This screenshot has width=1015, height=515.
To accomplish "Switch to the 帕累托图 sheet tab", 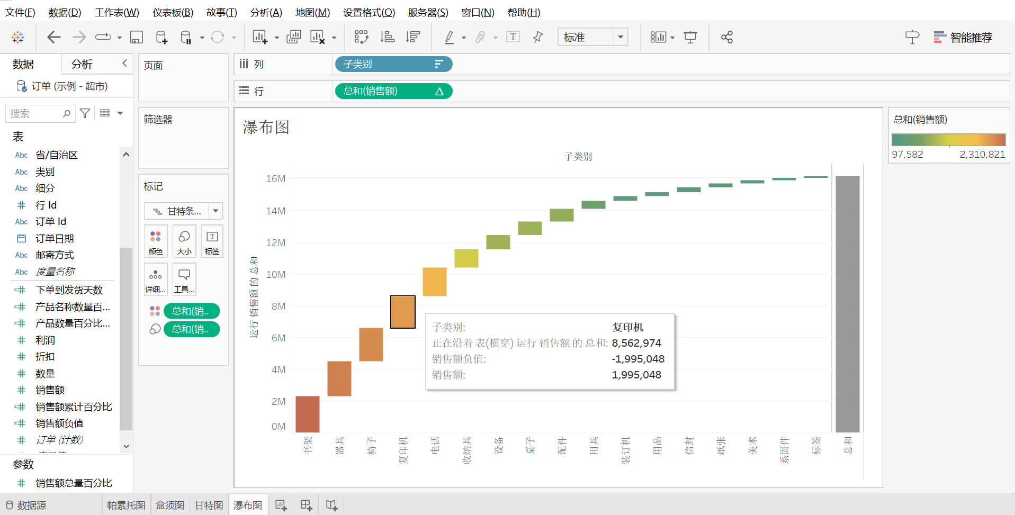I will (126, 505).
